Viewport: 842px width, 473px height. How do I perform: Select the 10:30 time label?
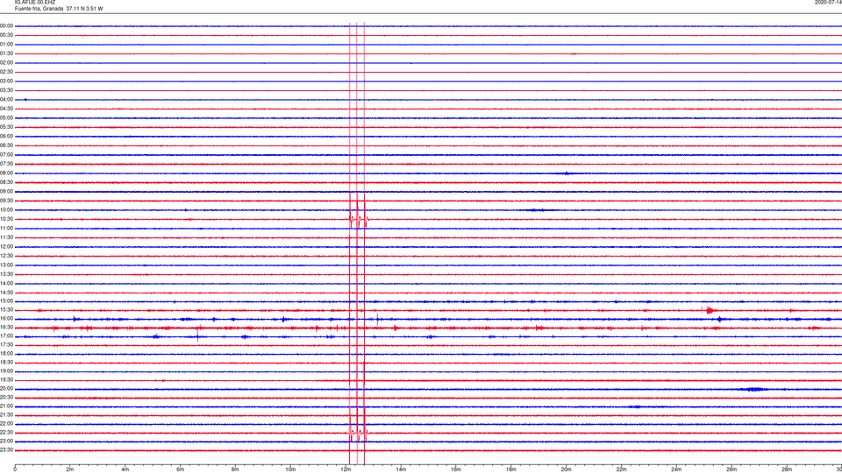pyautogui.click(x=6, y=219)
